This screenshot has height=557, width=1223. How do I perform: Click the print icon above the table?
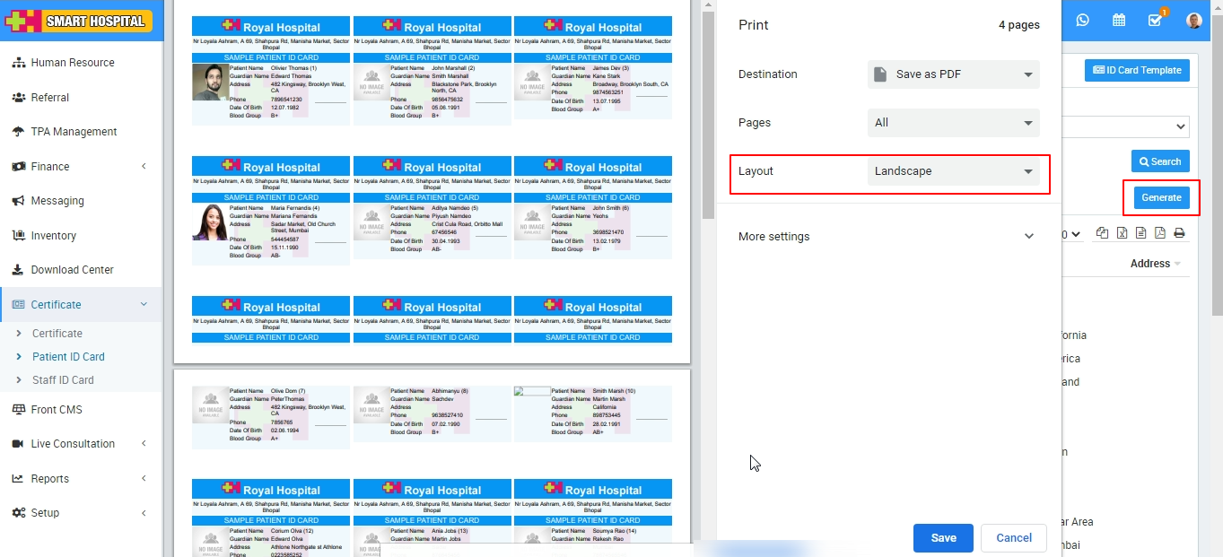click(1179, 233)
